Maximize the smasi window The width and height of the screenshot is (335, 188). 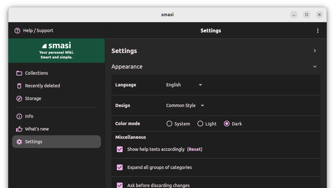(x=307, y=15)
